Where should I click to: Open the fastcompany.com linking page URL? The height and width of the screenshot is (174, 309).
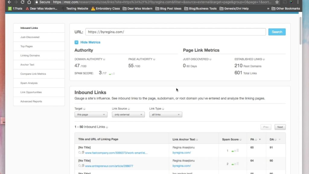(x=116, y=153)
